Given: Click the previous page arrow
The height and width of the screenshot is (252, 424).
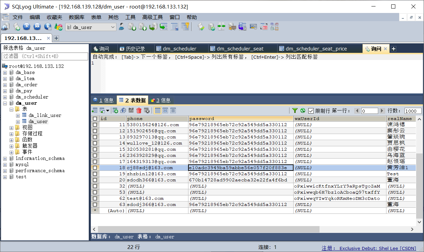Looking at the screenshot, I should (357, 111).
